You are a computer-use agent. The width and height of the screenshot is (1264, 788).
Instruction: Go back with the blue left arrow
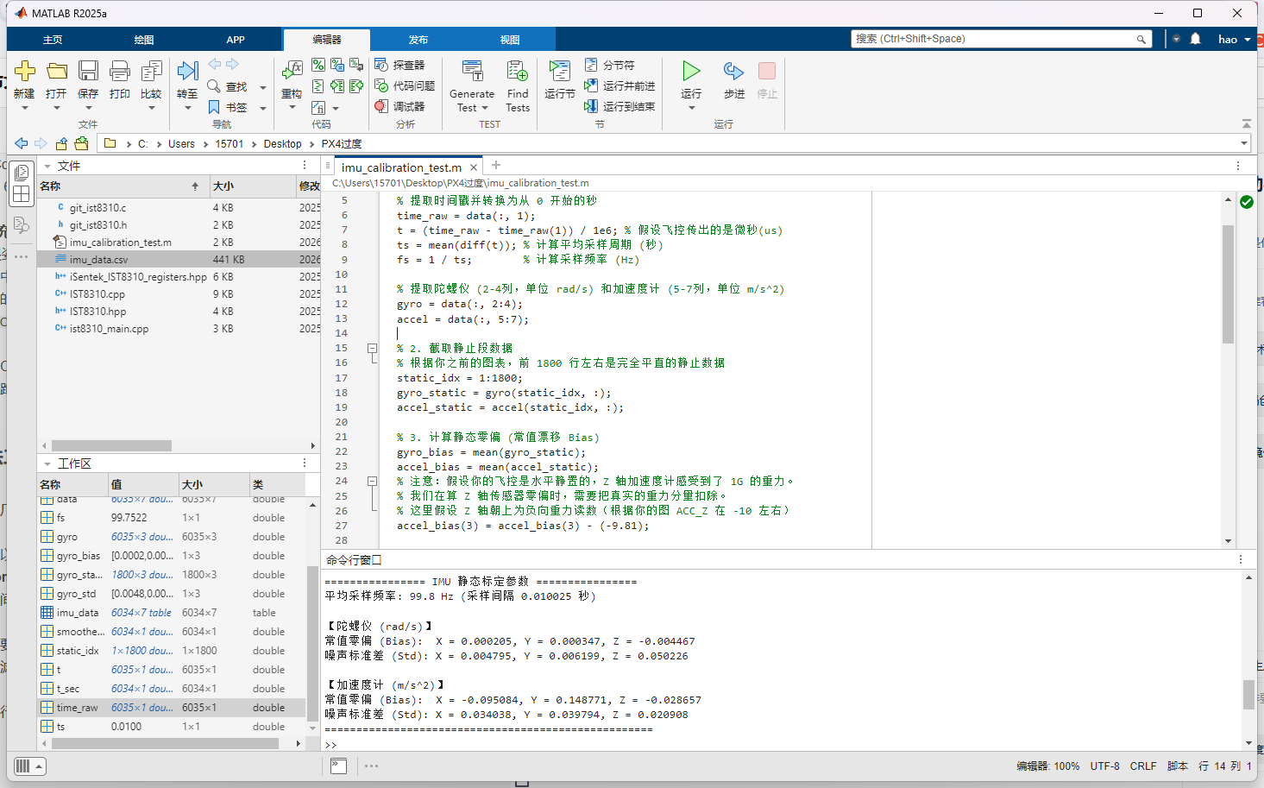point(22,143)
